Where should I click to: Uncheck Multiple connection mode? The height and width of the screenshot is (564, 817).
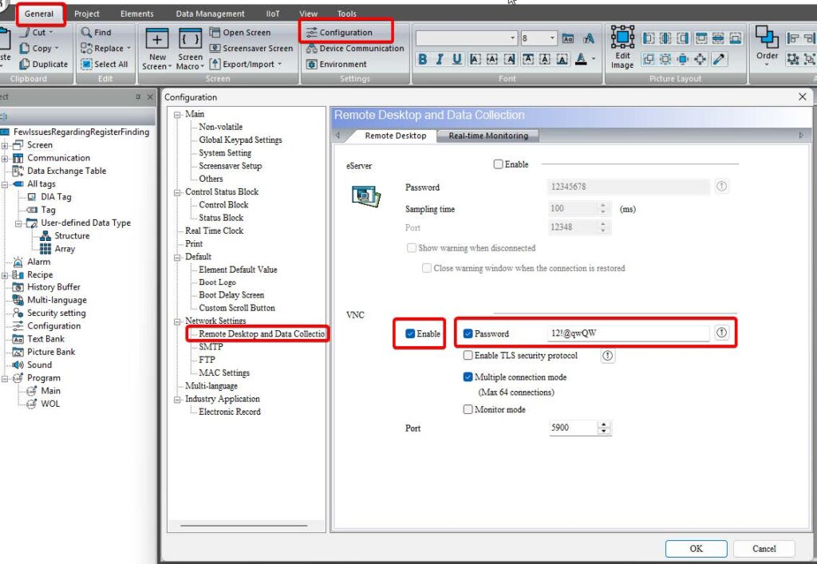coord(468,377)
